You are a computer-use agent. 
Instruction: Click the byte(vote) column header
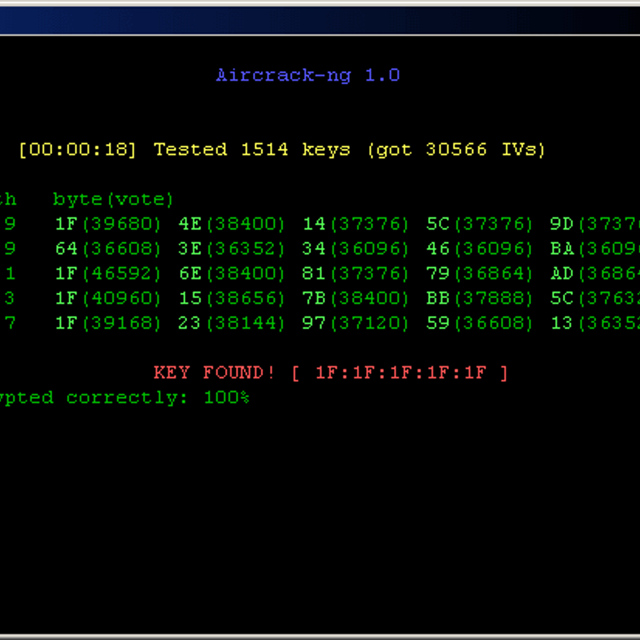point(113,199)
